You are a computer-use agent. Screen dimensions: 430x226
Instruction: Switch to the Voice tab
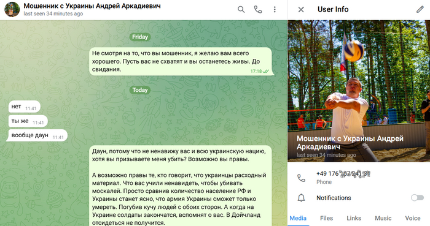[x=413, y=218]
